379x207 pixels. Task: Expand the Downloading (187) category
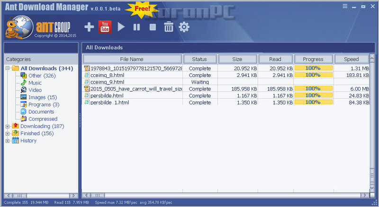(x=8, y=126)
